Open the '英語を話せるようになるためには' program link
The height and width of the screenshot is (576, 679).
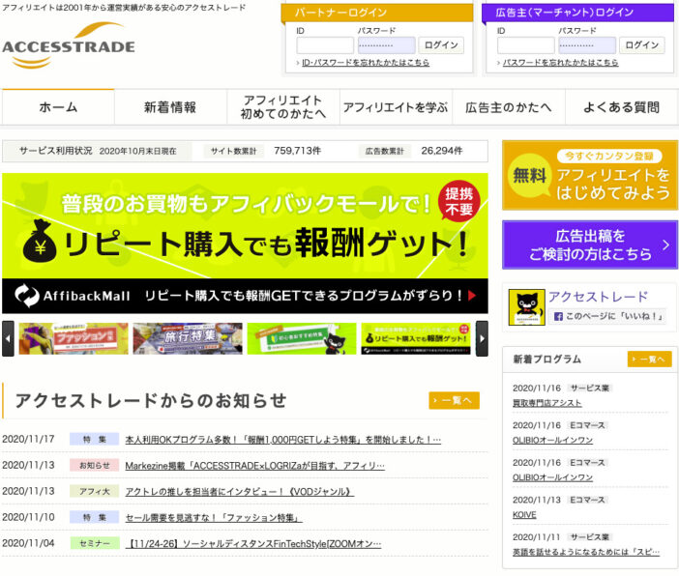[586, 552]
